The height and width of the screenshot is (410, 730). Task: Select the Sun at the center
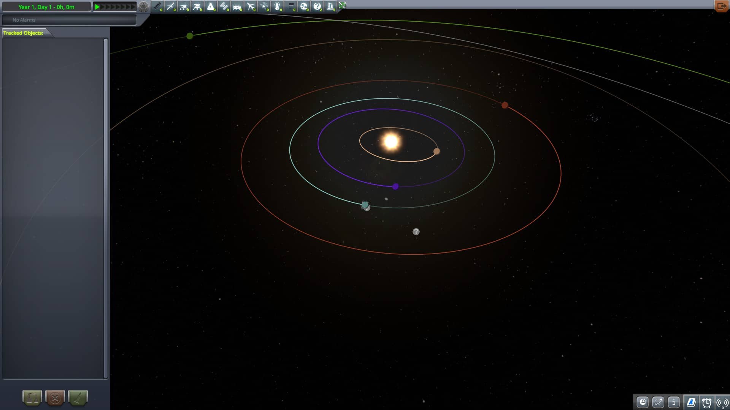click(x=391, y=141)
